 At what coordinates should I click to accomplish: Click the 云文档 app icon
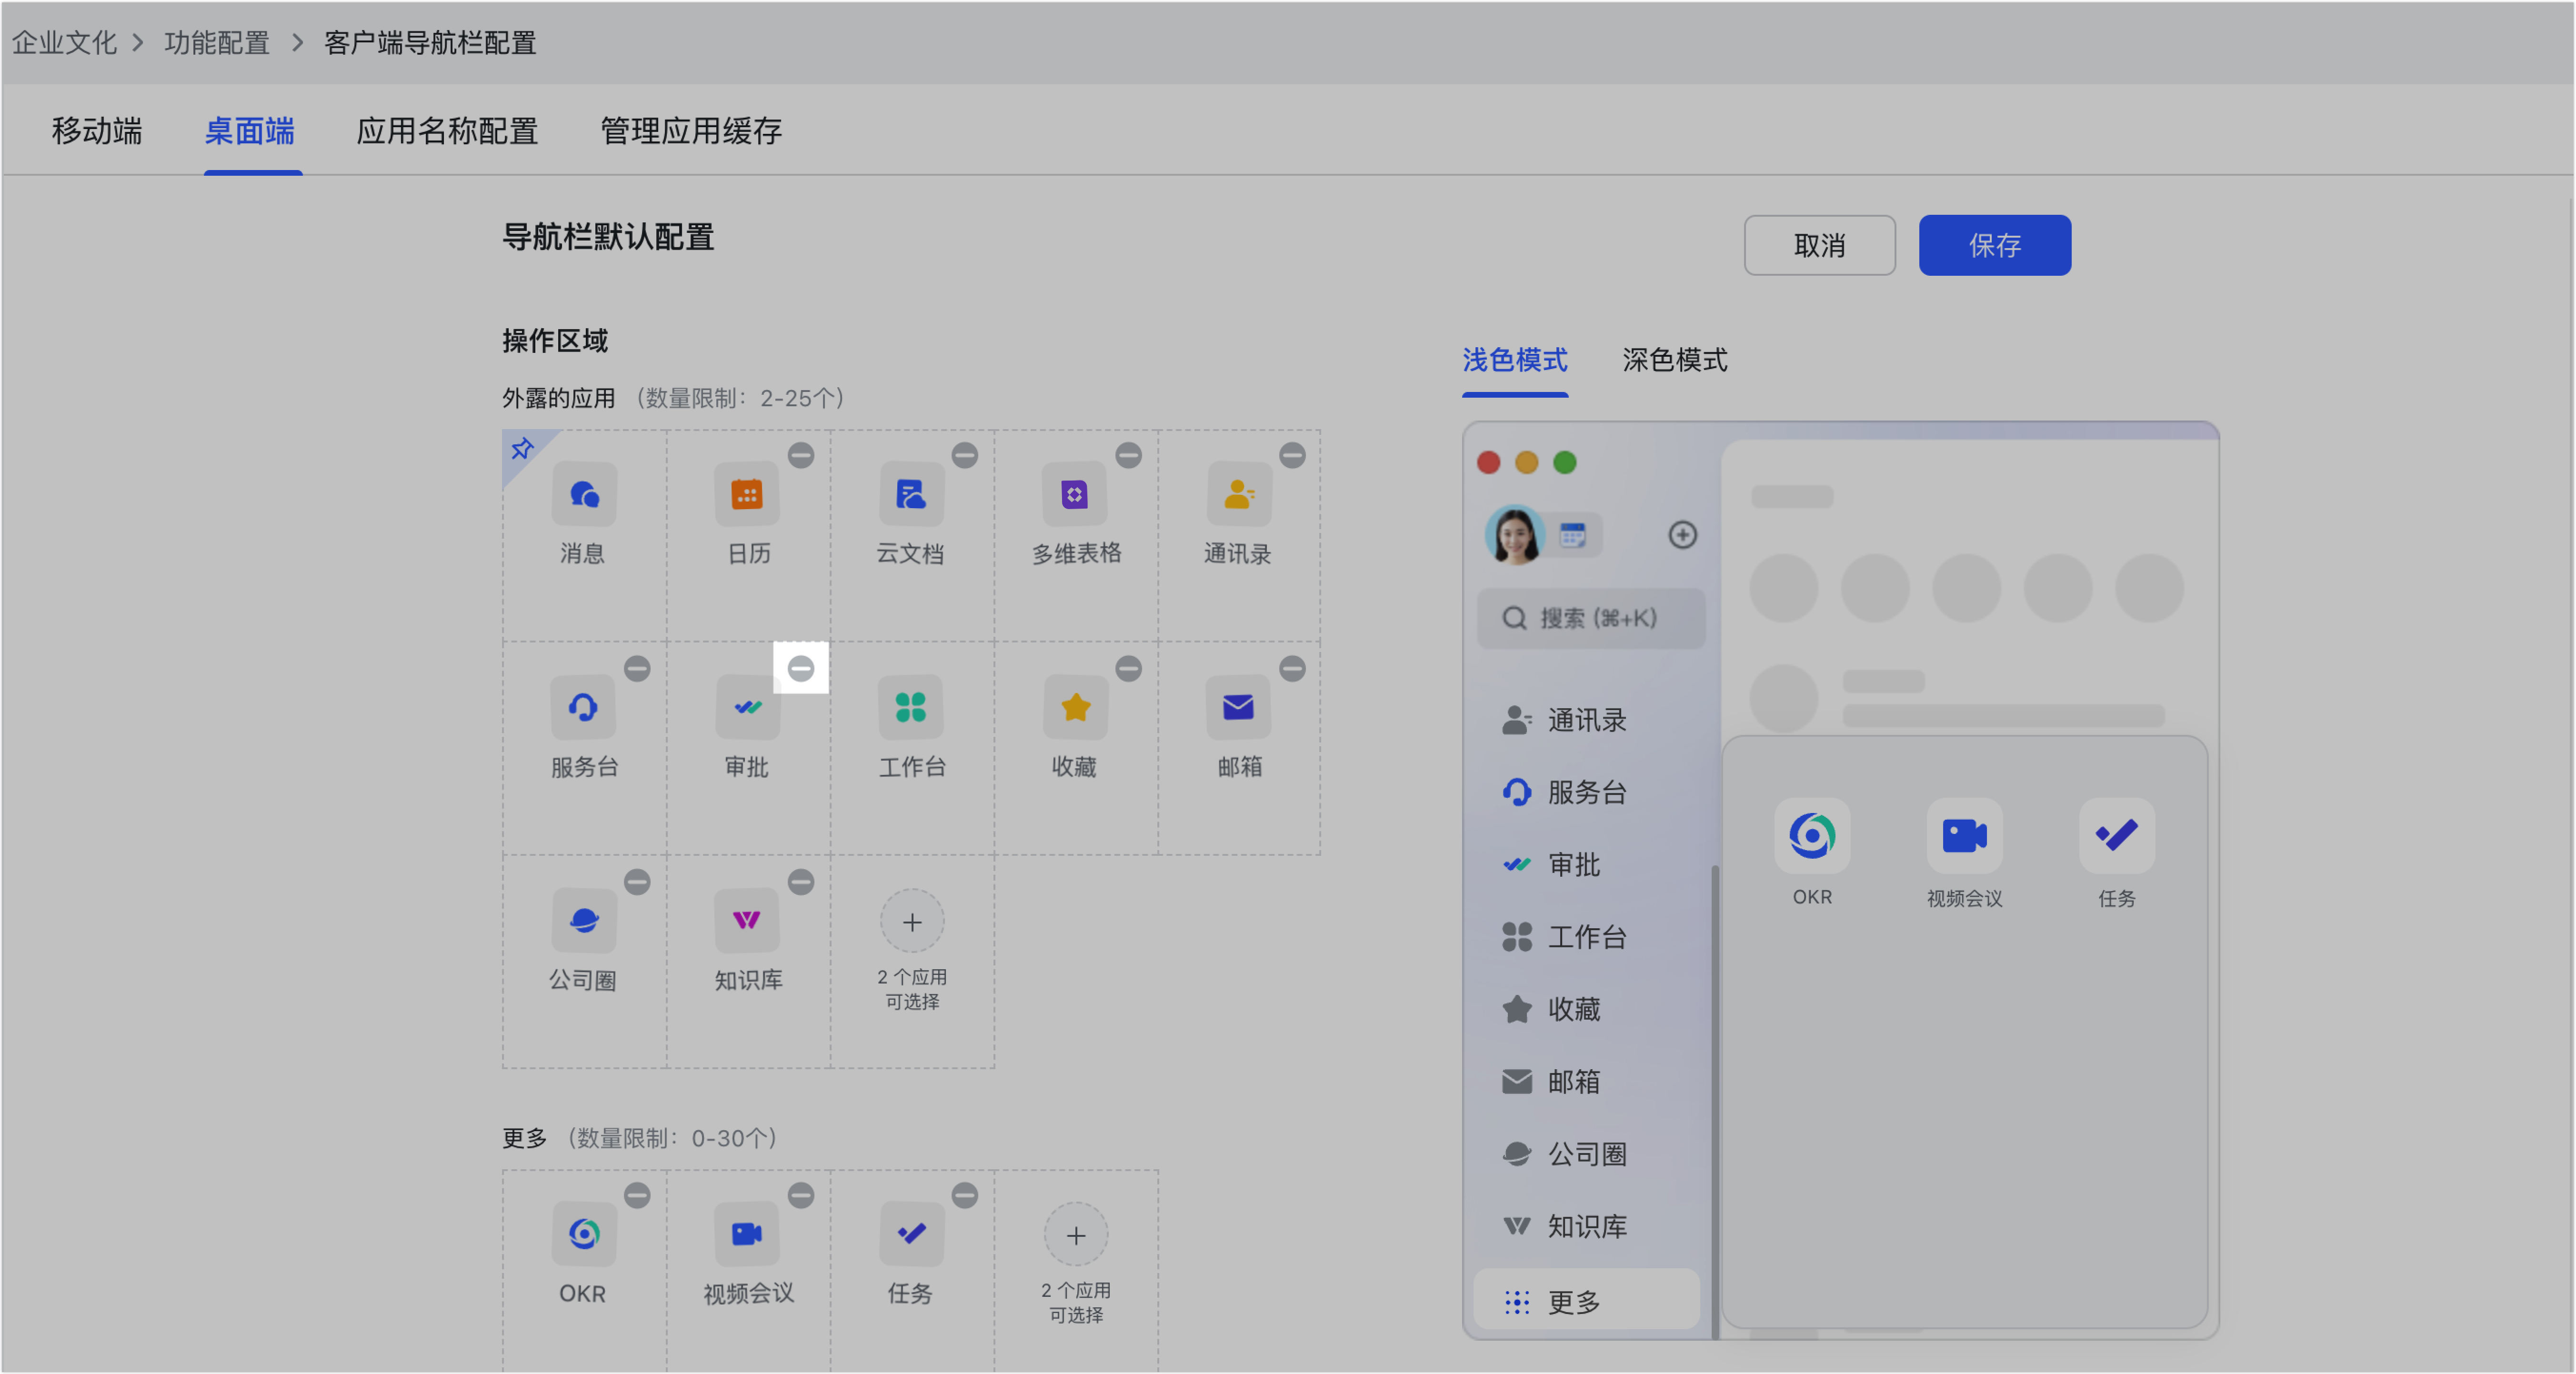[x=911, y=494]
